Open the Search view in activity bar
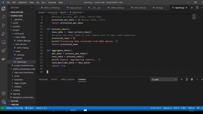203x114 pixels. point(3,17)
